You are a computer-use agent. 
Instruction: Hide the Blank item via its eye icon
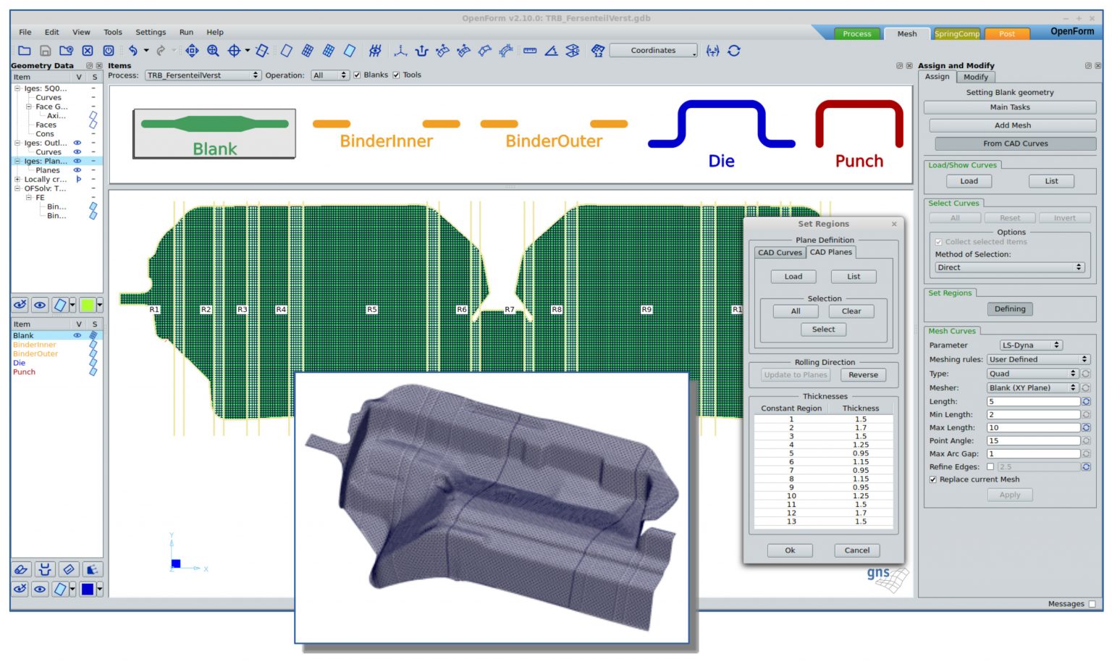(78, 335)
